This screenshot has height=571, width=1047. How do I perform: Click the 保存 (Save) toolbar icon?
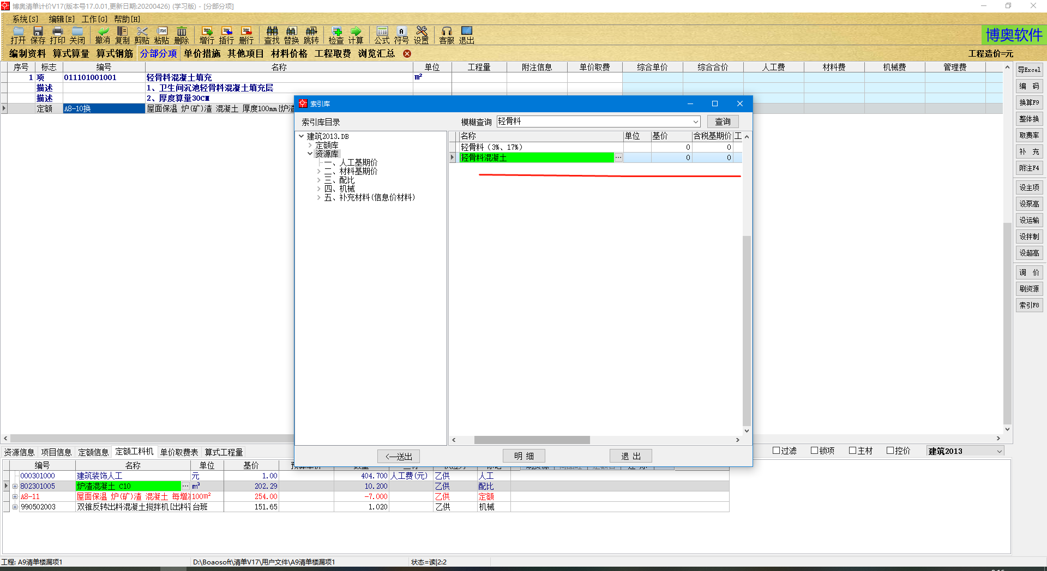point(38,35)
